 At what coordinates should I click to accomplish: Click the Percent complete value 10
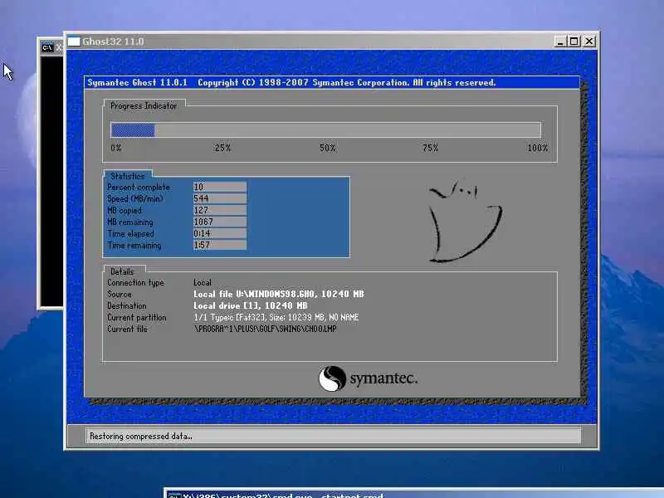tap(220, 187)
